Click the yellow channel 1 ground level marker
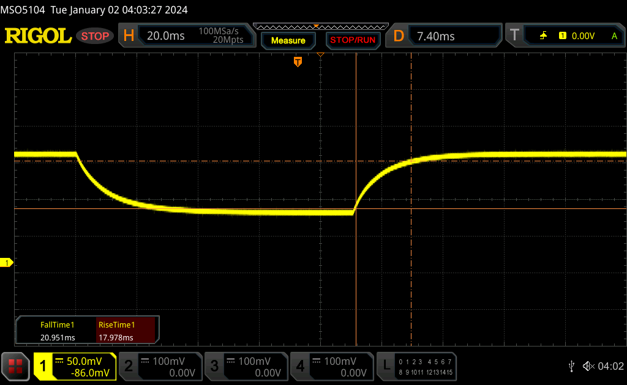The height and width of the screenshot is (385, 627). (x=6, y=263)
